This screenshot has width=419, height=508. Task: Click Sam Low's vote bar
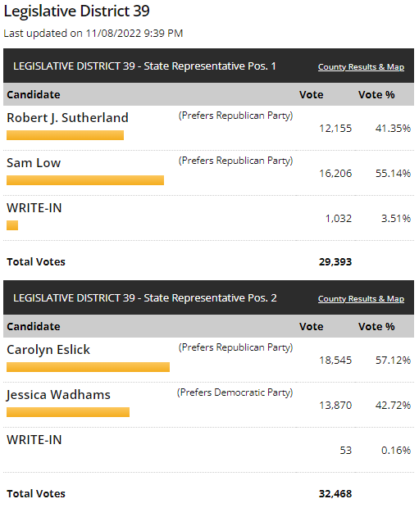(85, 180)
